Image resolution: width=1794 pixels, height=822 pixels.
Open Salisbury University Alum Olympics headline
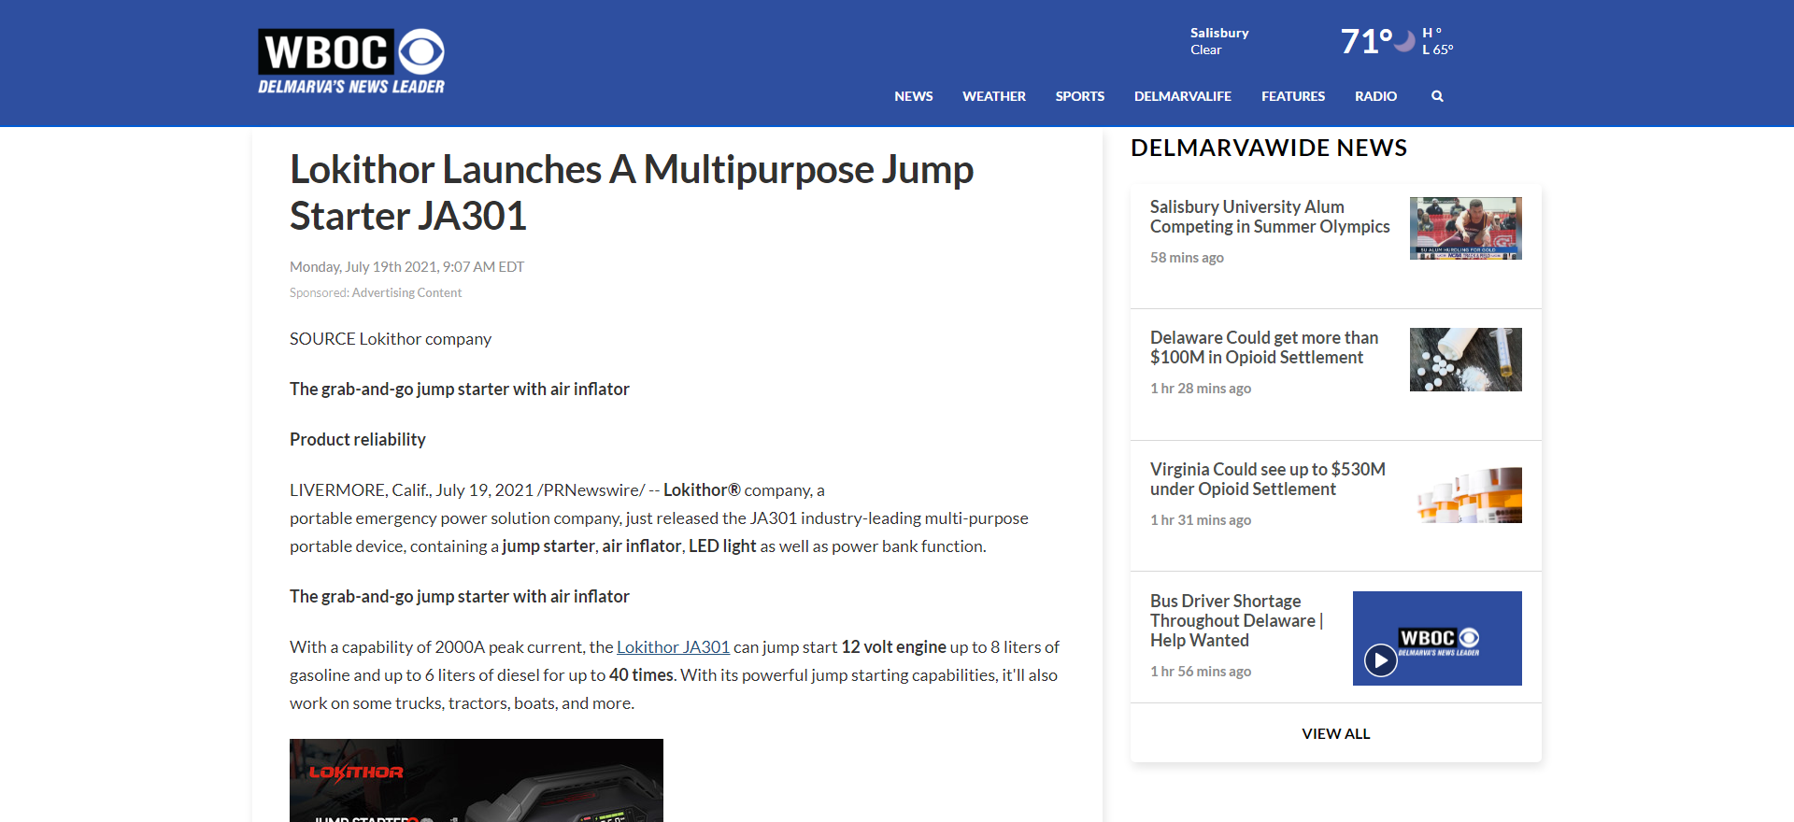pyautogui.click(x=1269, y=217)
